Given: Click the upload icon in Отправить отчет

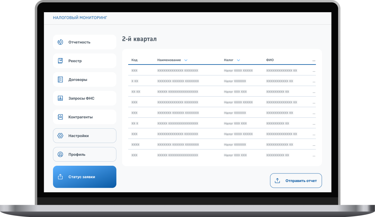Looking at the screenshot, I should (277, 181).
